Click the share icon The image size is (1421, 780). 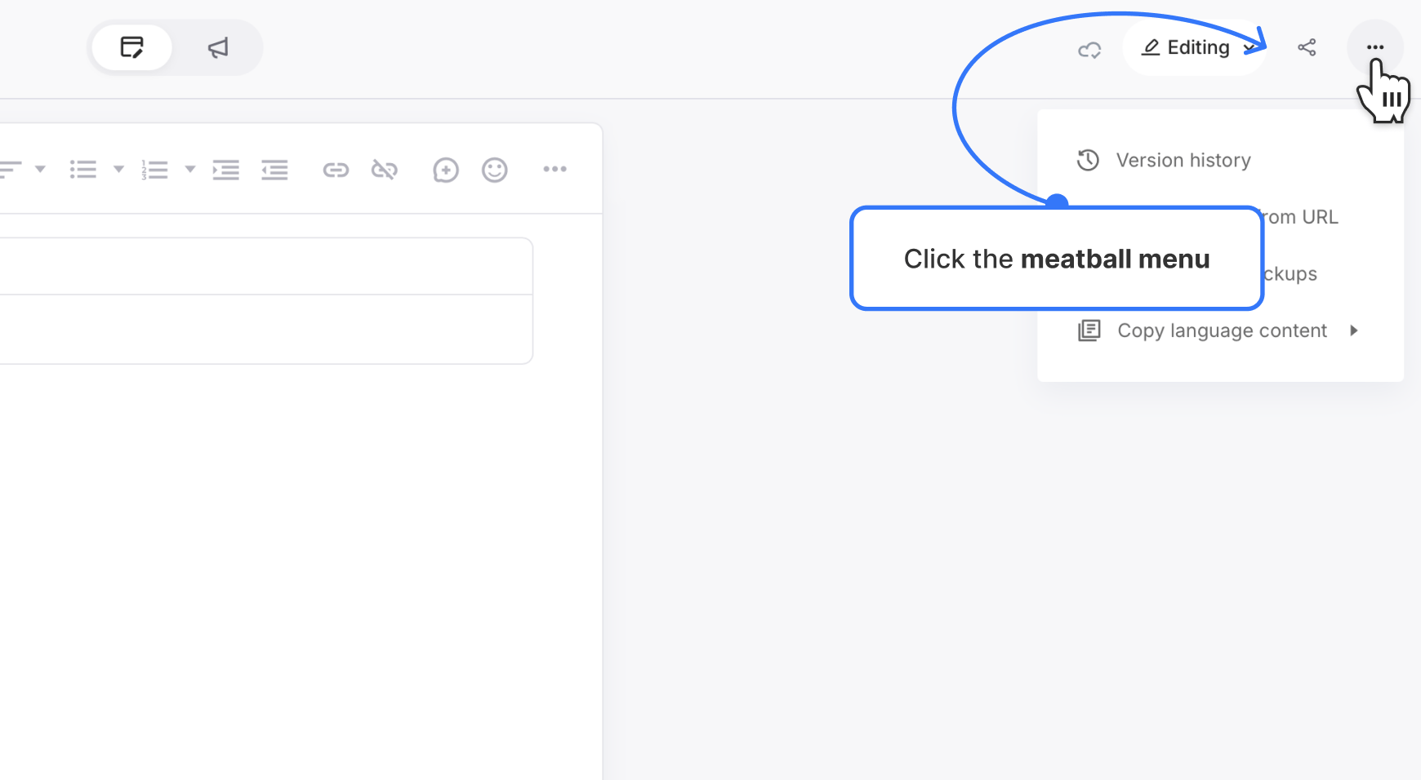coord(1307,47)
